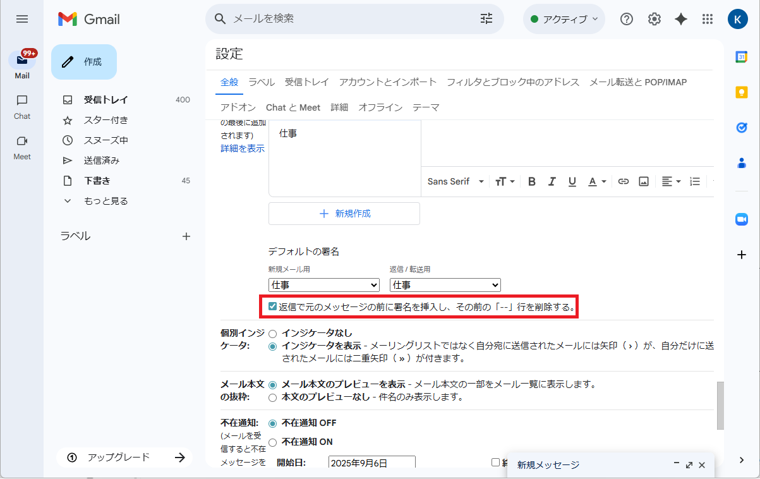Select the インジケータなし radio button

(272, 333)
